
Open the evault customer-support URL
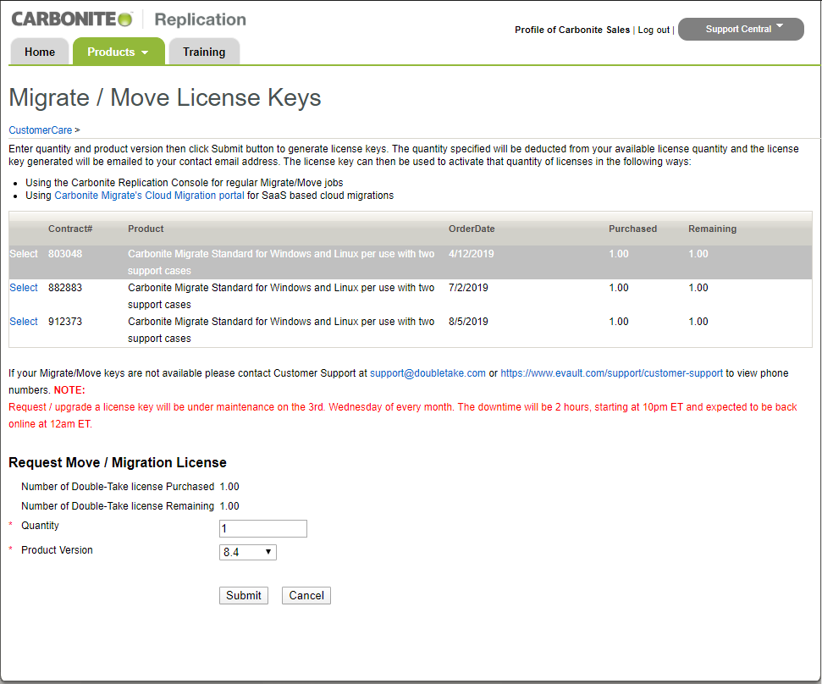coord(611,372)
